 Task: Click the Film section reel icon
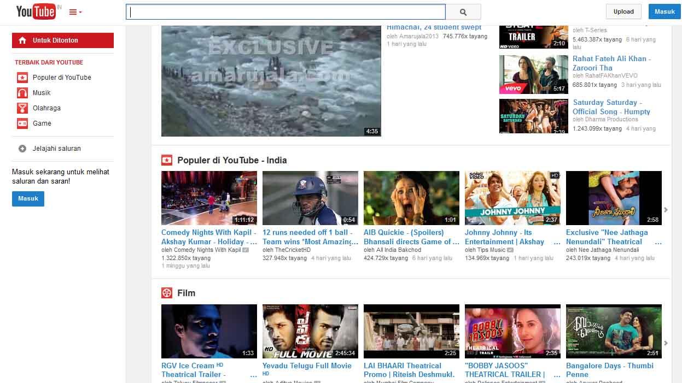[x=167, y=293]
